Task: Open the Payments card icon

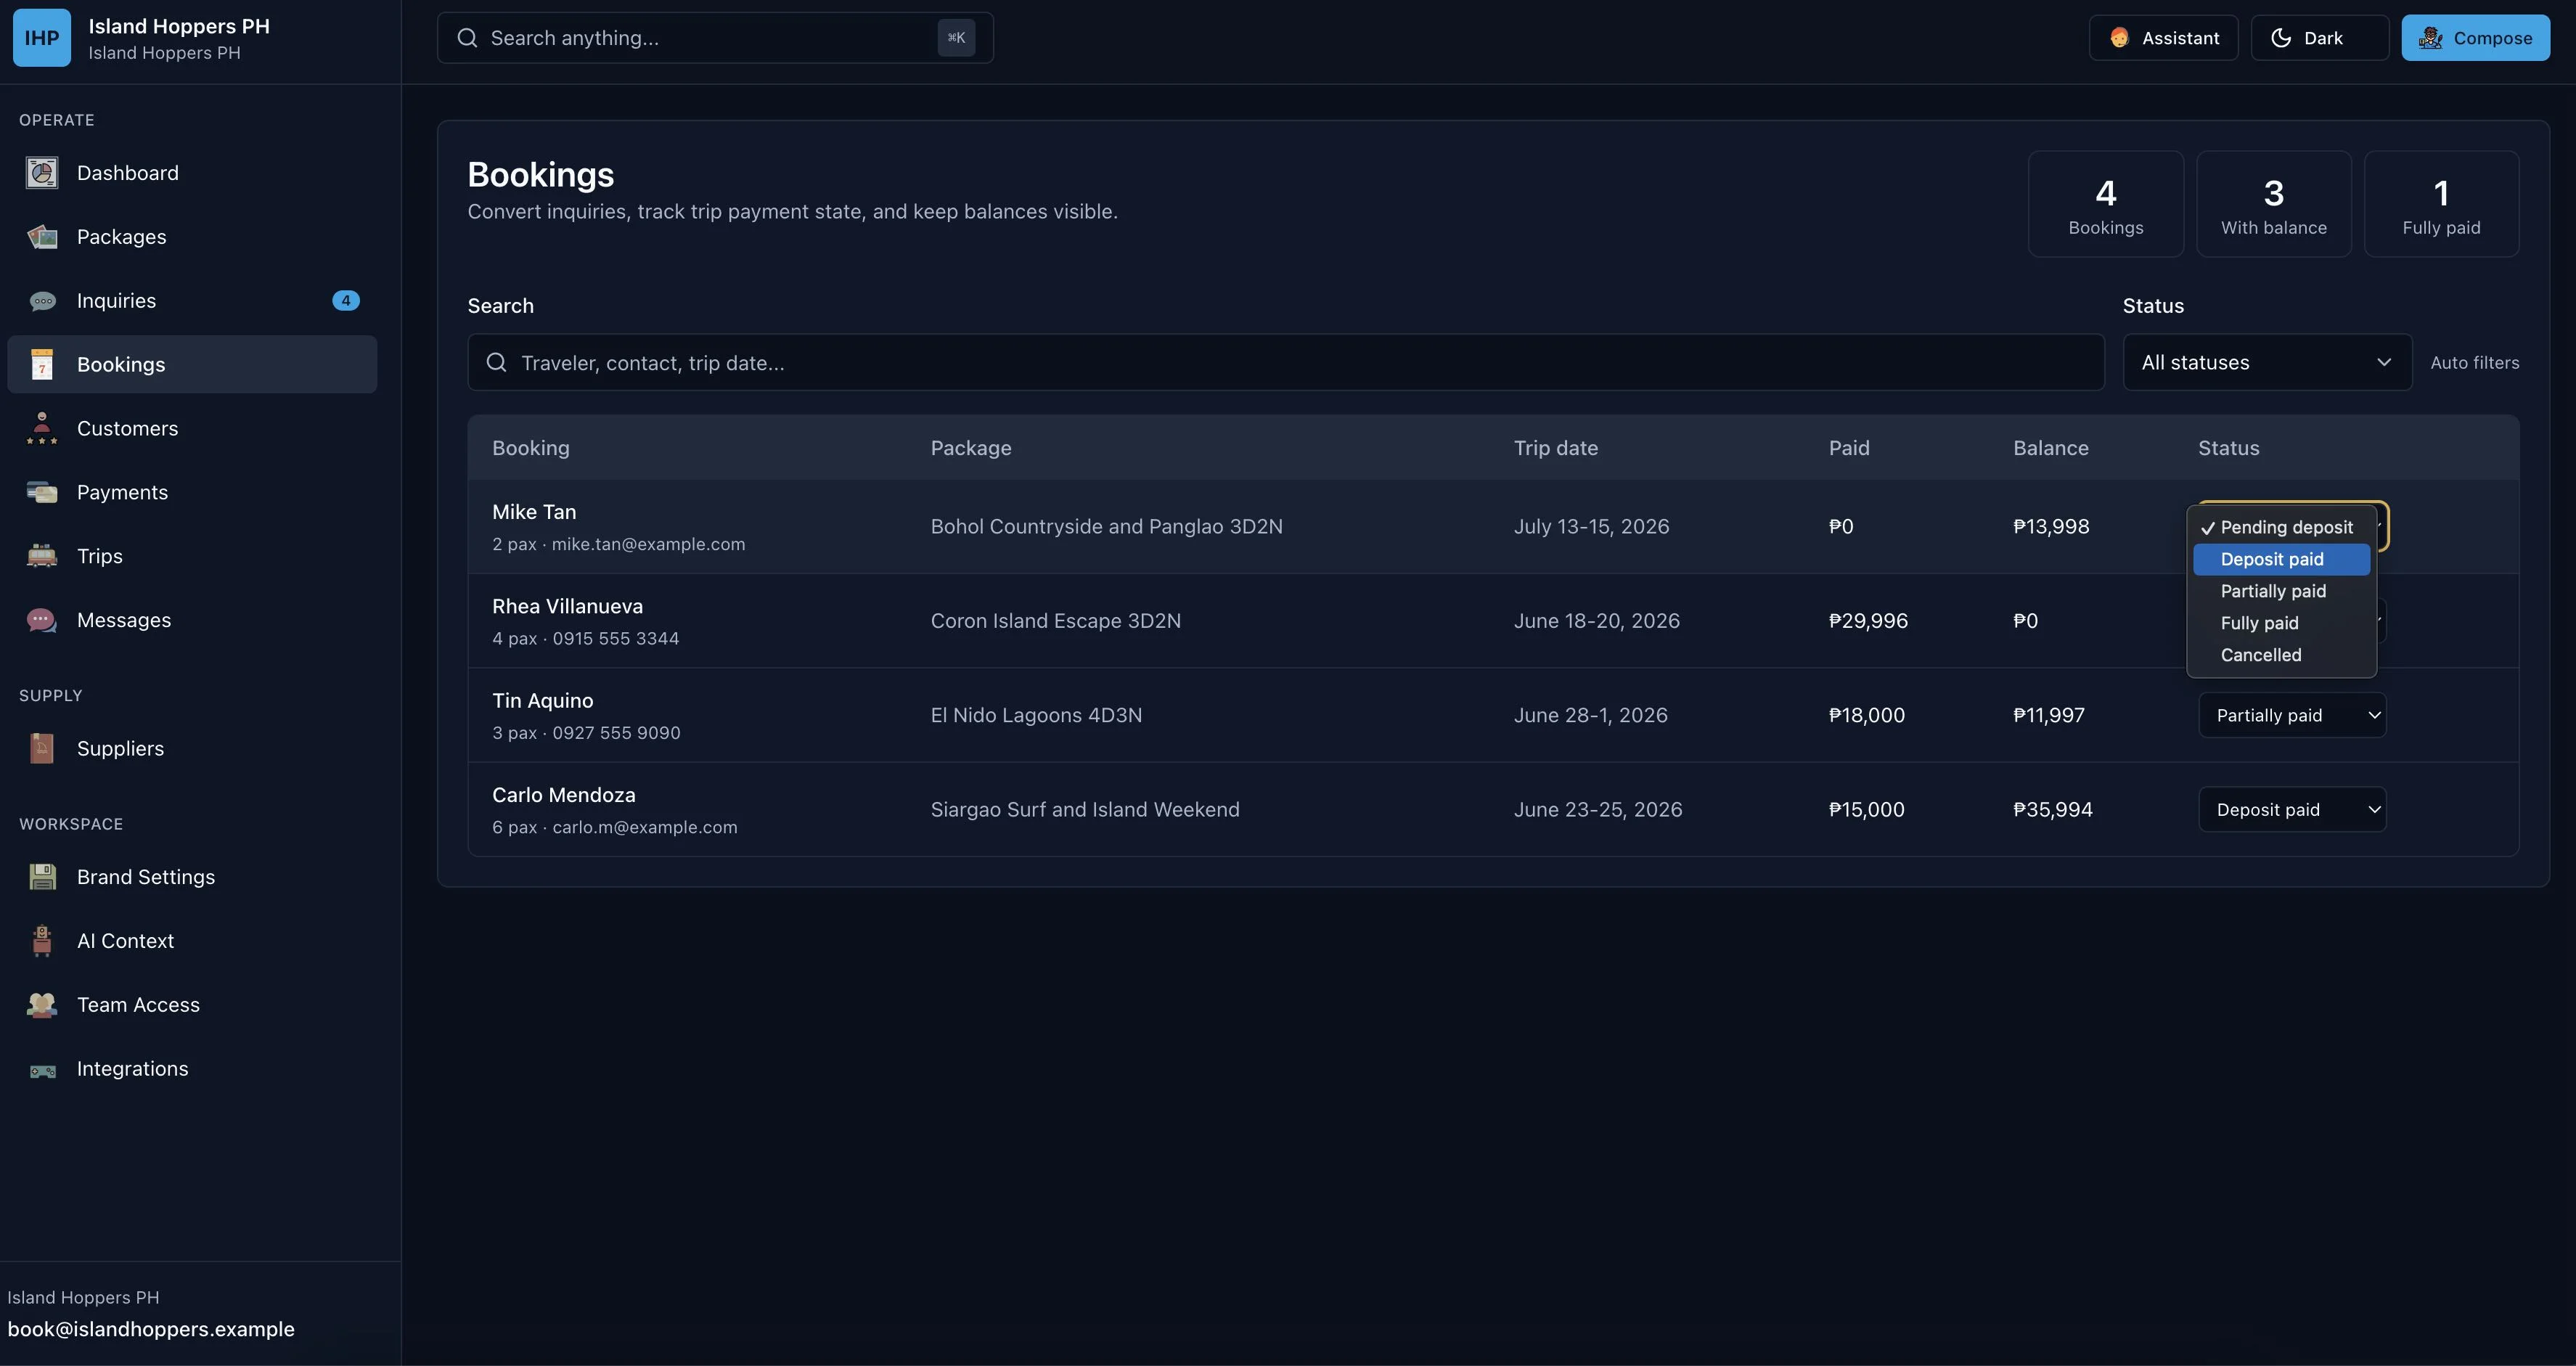Action: (x=42, y=493)
